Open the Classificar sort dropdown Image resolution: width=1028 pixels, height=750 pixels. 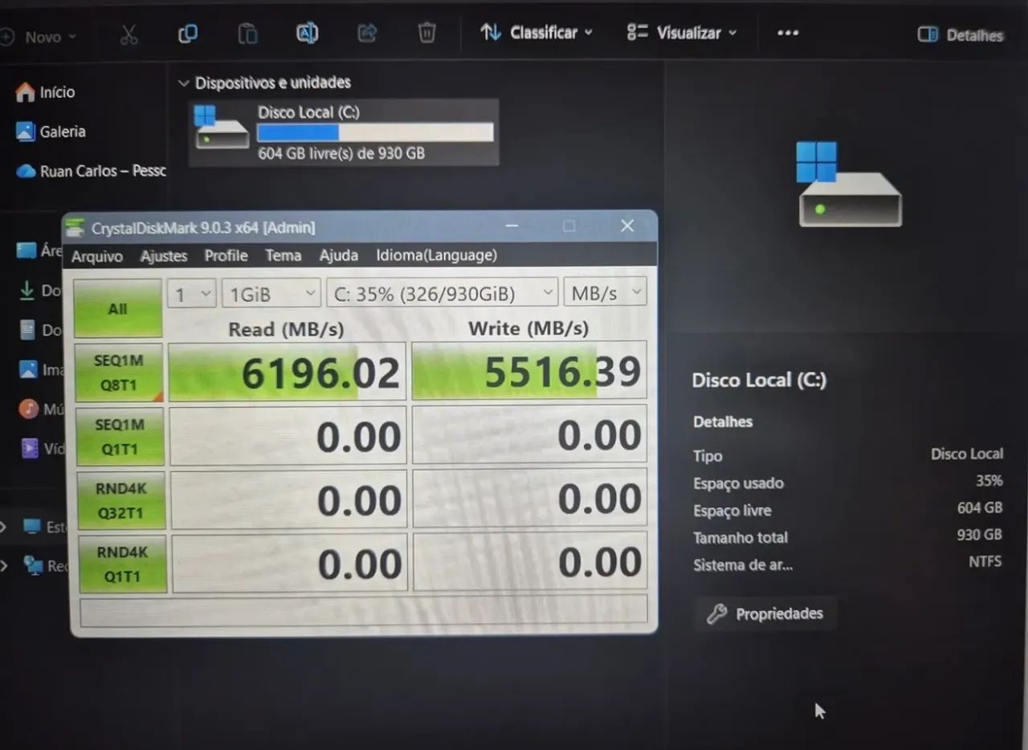[536, 32]
